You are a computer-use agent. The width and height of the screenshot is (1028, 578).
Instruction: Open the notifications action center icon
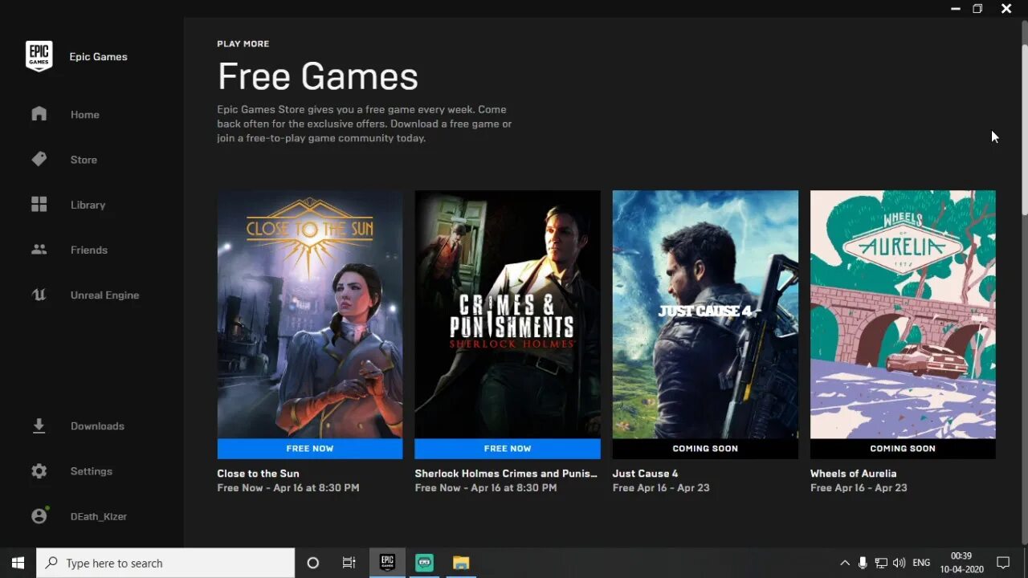tap(1003, 563)
